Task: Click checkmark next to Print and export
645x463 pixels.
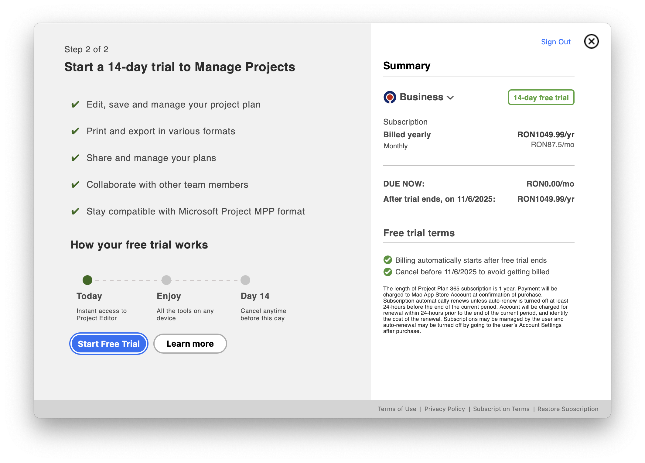Action: [x=75, y=131]
